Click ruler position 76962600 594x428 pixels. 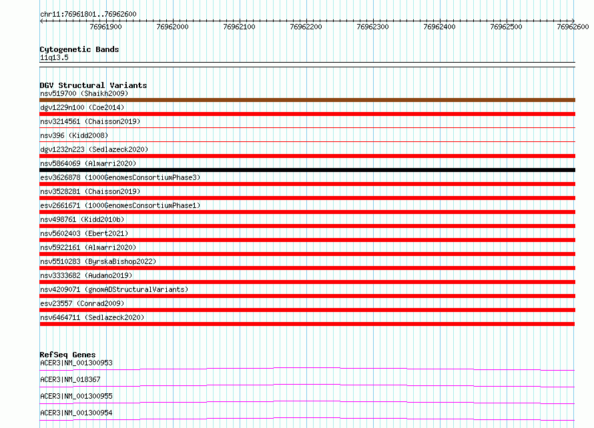point(573,27)
